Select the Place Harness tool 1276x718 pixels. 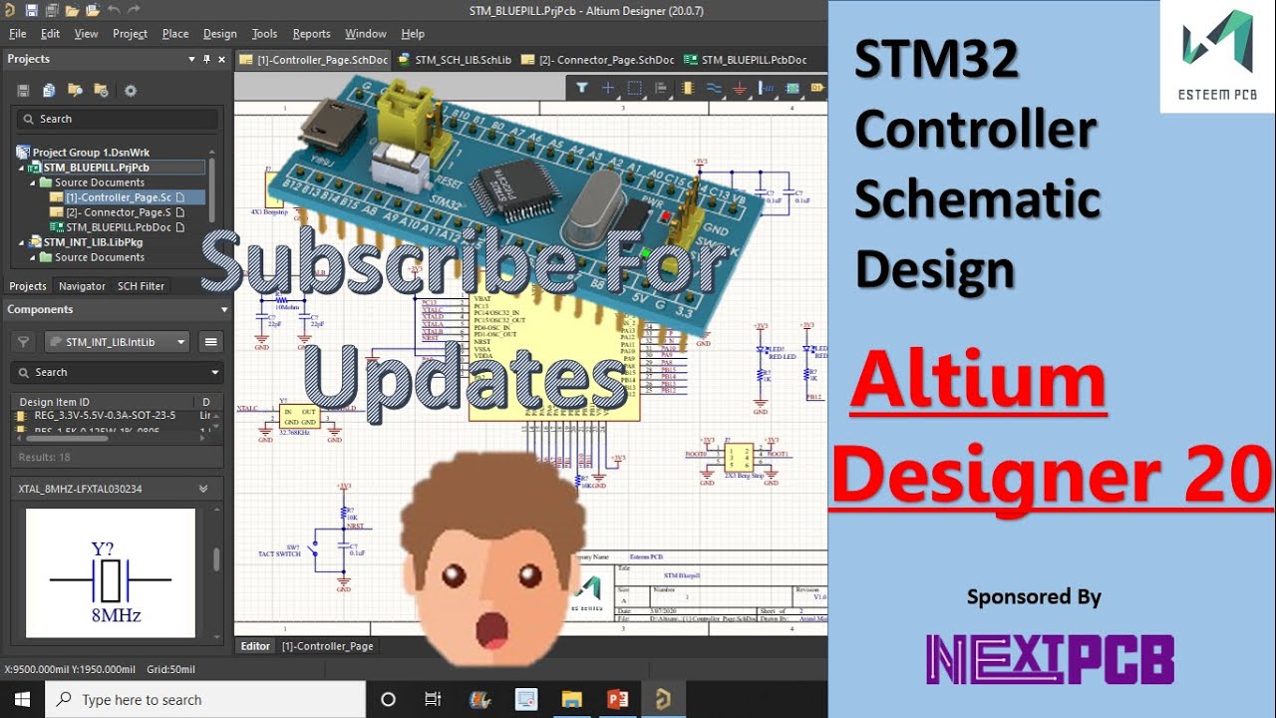(766, 88)
